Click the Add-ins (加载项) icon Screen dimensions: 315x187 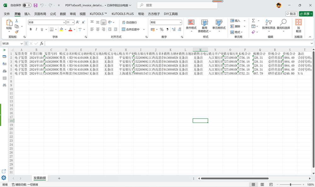coord(299,26)
